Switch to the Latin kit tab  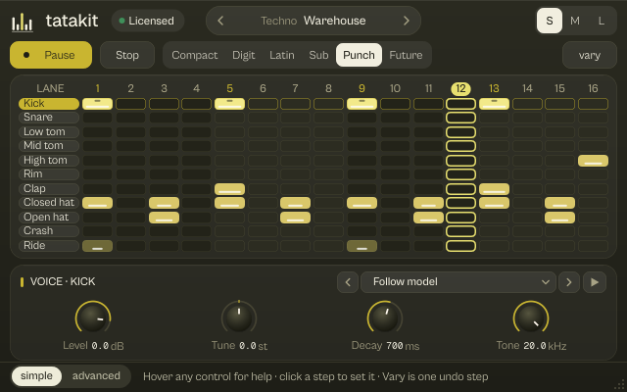282,55
